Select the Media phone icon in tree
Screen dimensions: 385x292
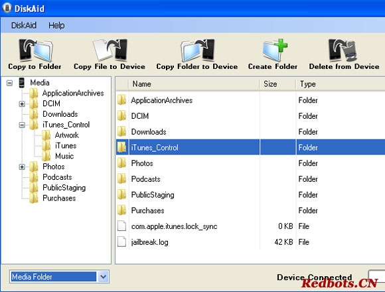(x=22, y=83)
